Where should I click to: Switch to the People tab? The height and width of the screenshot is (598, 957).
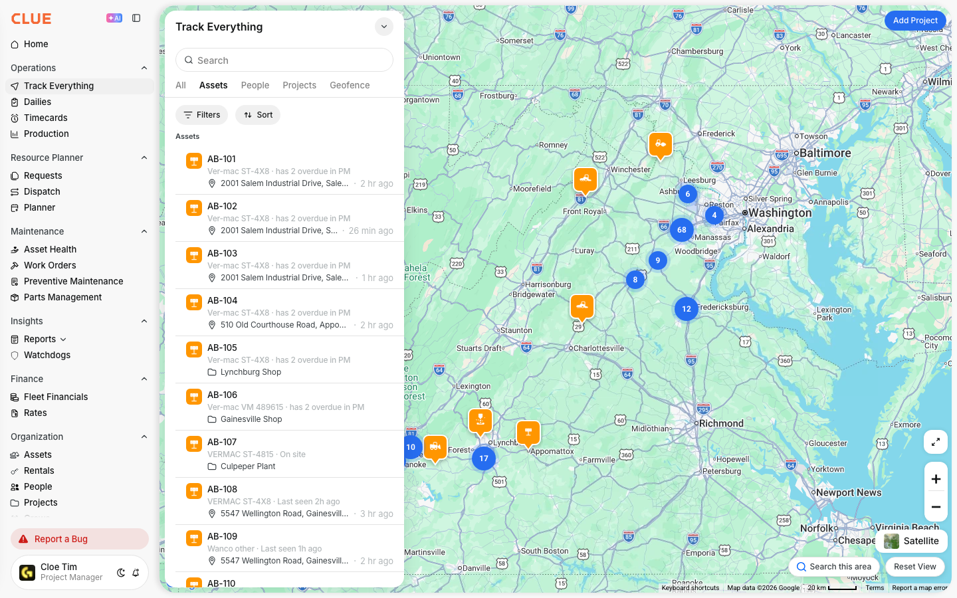click(x=255, y=85)
